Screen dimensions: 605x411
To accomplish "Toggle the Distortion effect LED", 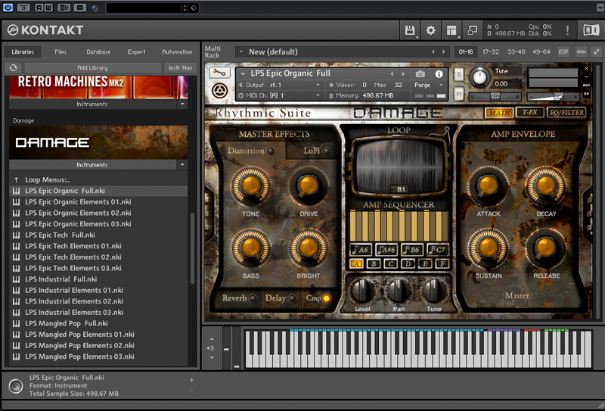I will coord(271,151).
